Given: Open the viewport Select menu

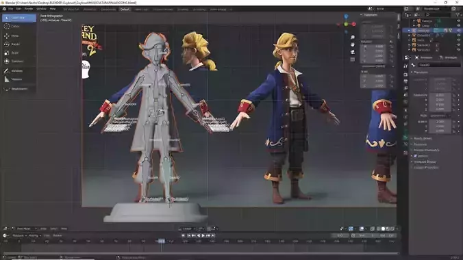Looking at the screenshot, I should point(53,229).
